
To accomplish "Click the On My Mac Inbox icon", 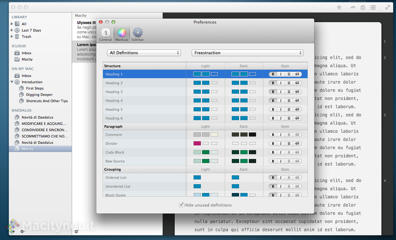I will pos(17,76).
